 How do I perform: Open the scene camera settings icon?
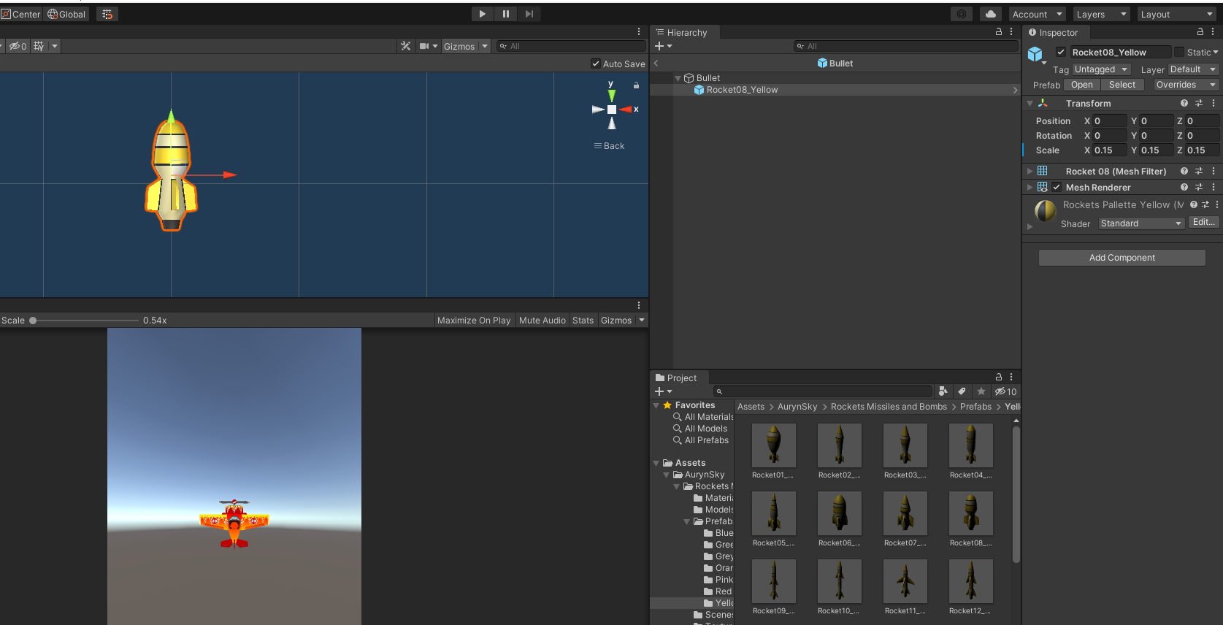tap(424, 46)
